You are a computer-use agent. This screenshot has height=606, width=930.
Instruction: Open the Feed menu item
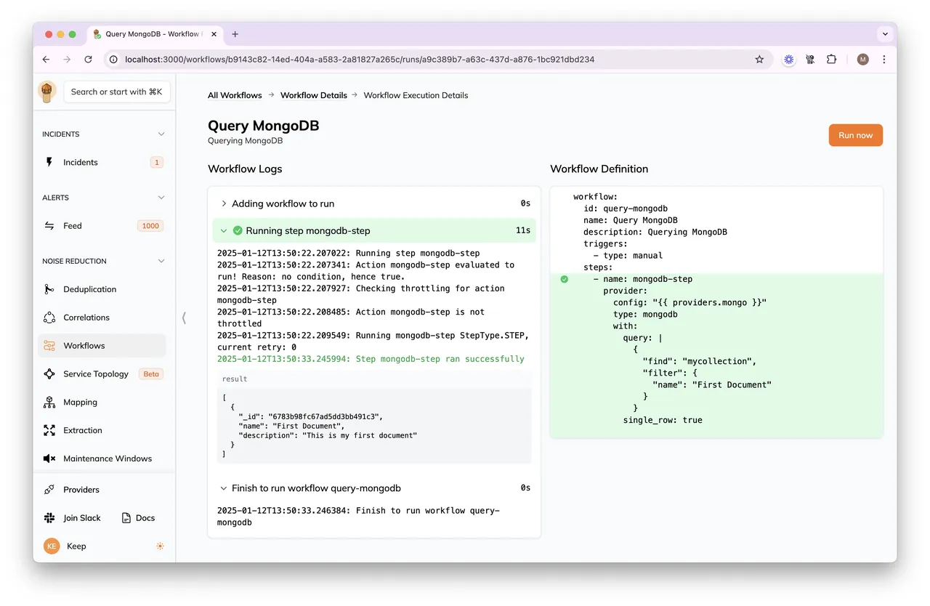[x=102, y=226]
